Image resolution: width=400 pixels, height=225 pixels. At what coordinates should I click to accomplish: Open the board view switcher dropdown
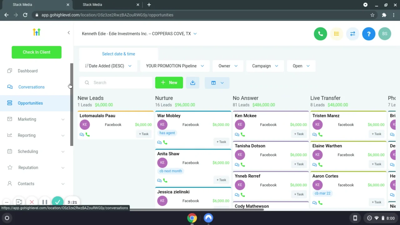point(217,83)
